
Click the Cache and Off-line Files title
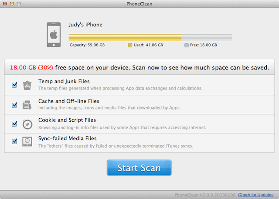coord(69,101)
